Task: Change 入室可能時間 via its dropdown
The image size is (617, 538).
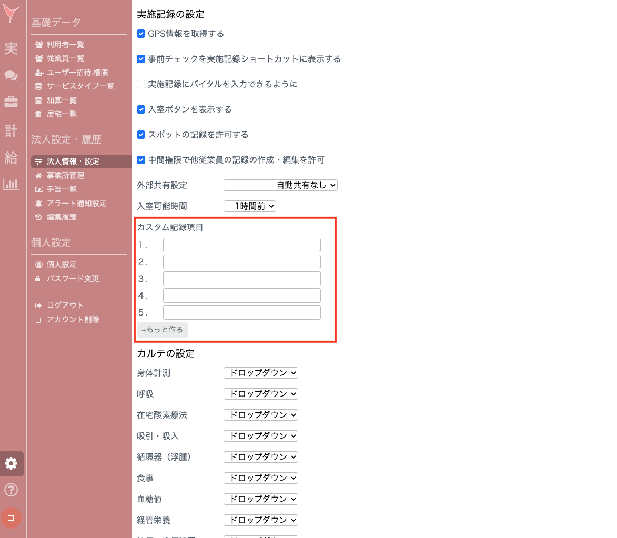Action: pos(249,206)
